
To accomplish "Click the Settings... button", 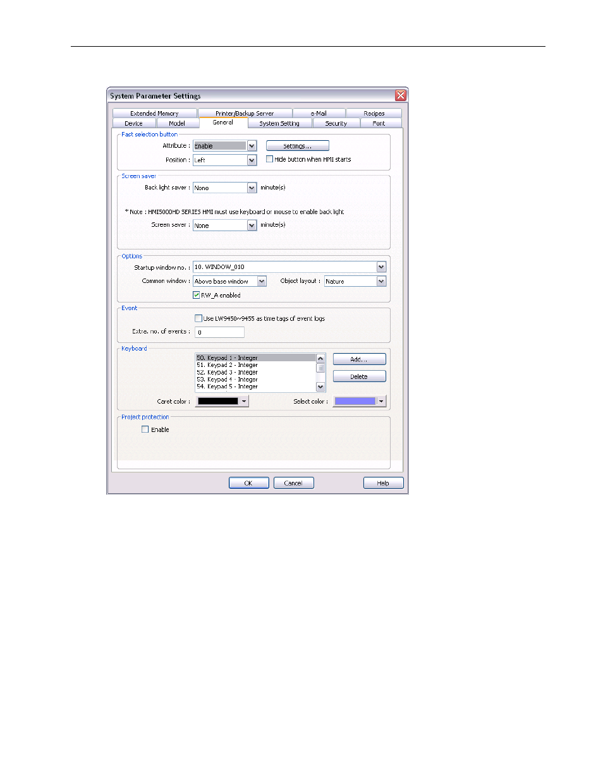I will tap(297, 146).
